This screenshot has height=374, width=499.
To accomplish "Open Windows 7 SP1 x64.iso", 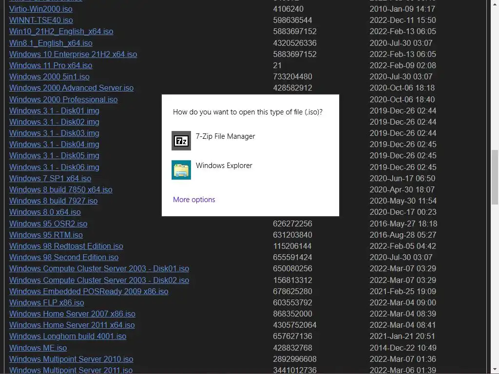I will pos(50,178).
